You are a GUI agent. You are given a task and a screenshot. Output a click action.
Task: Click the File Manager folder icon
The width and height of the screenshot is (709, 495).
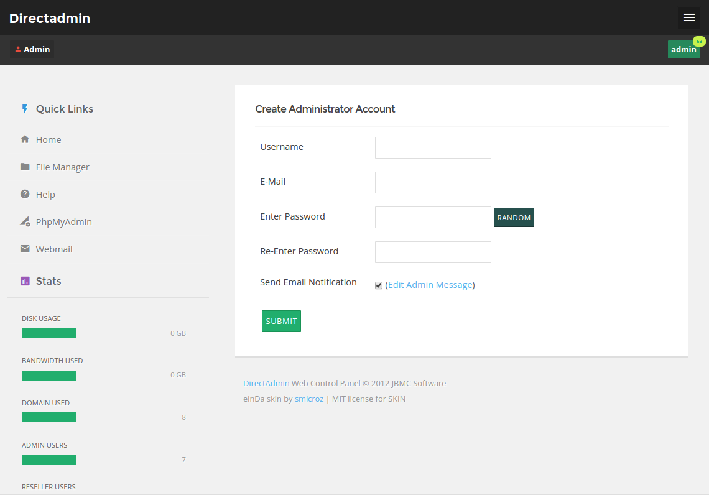click(x=25, y=167)
